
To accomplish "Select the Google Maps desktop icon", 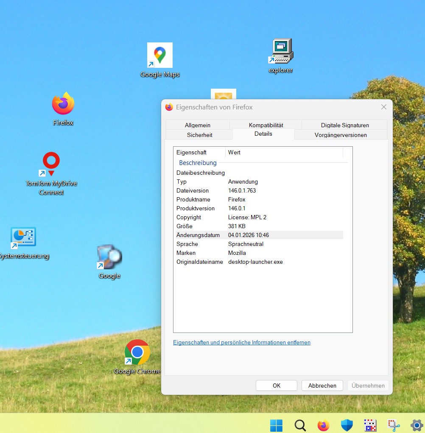I will tap(159, 56).
